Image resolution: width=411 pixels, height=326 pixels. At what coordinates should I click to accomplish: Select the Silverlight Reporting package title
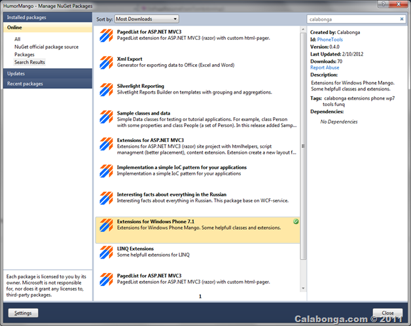point(141,86)
